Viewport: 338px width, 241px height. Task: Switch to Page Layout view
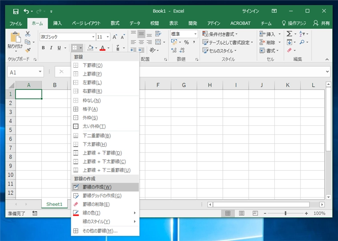click(241, 213)
